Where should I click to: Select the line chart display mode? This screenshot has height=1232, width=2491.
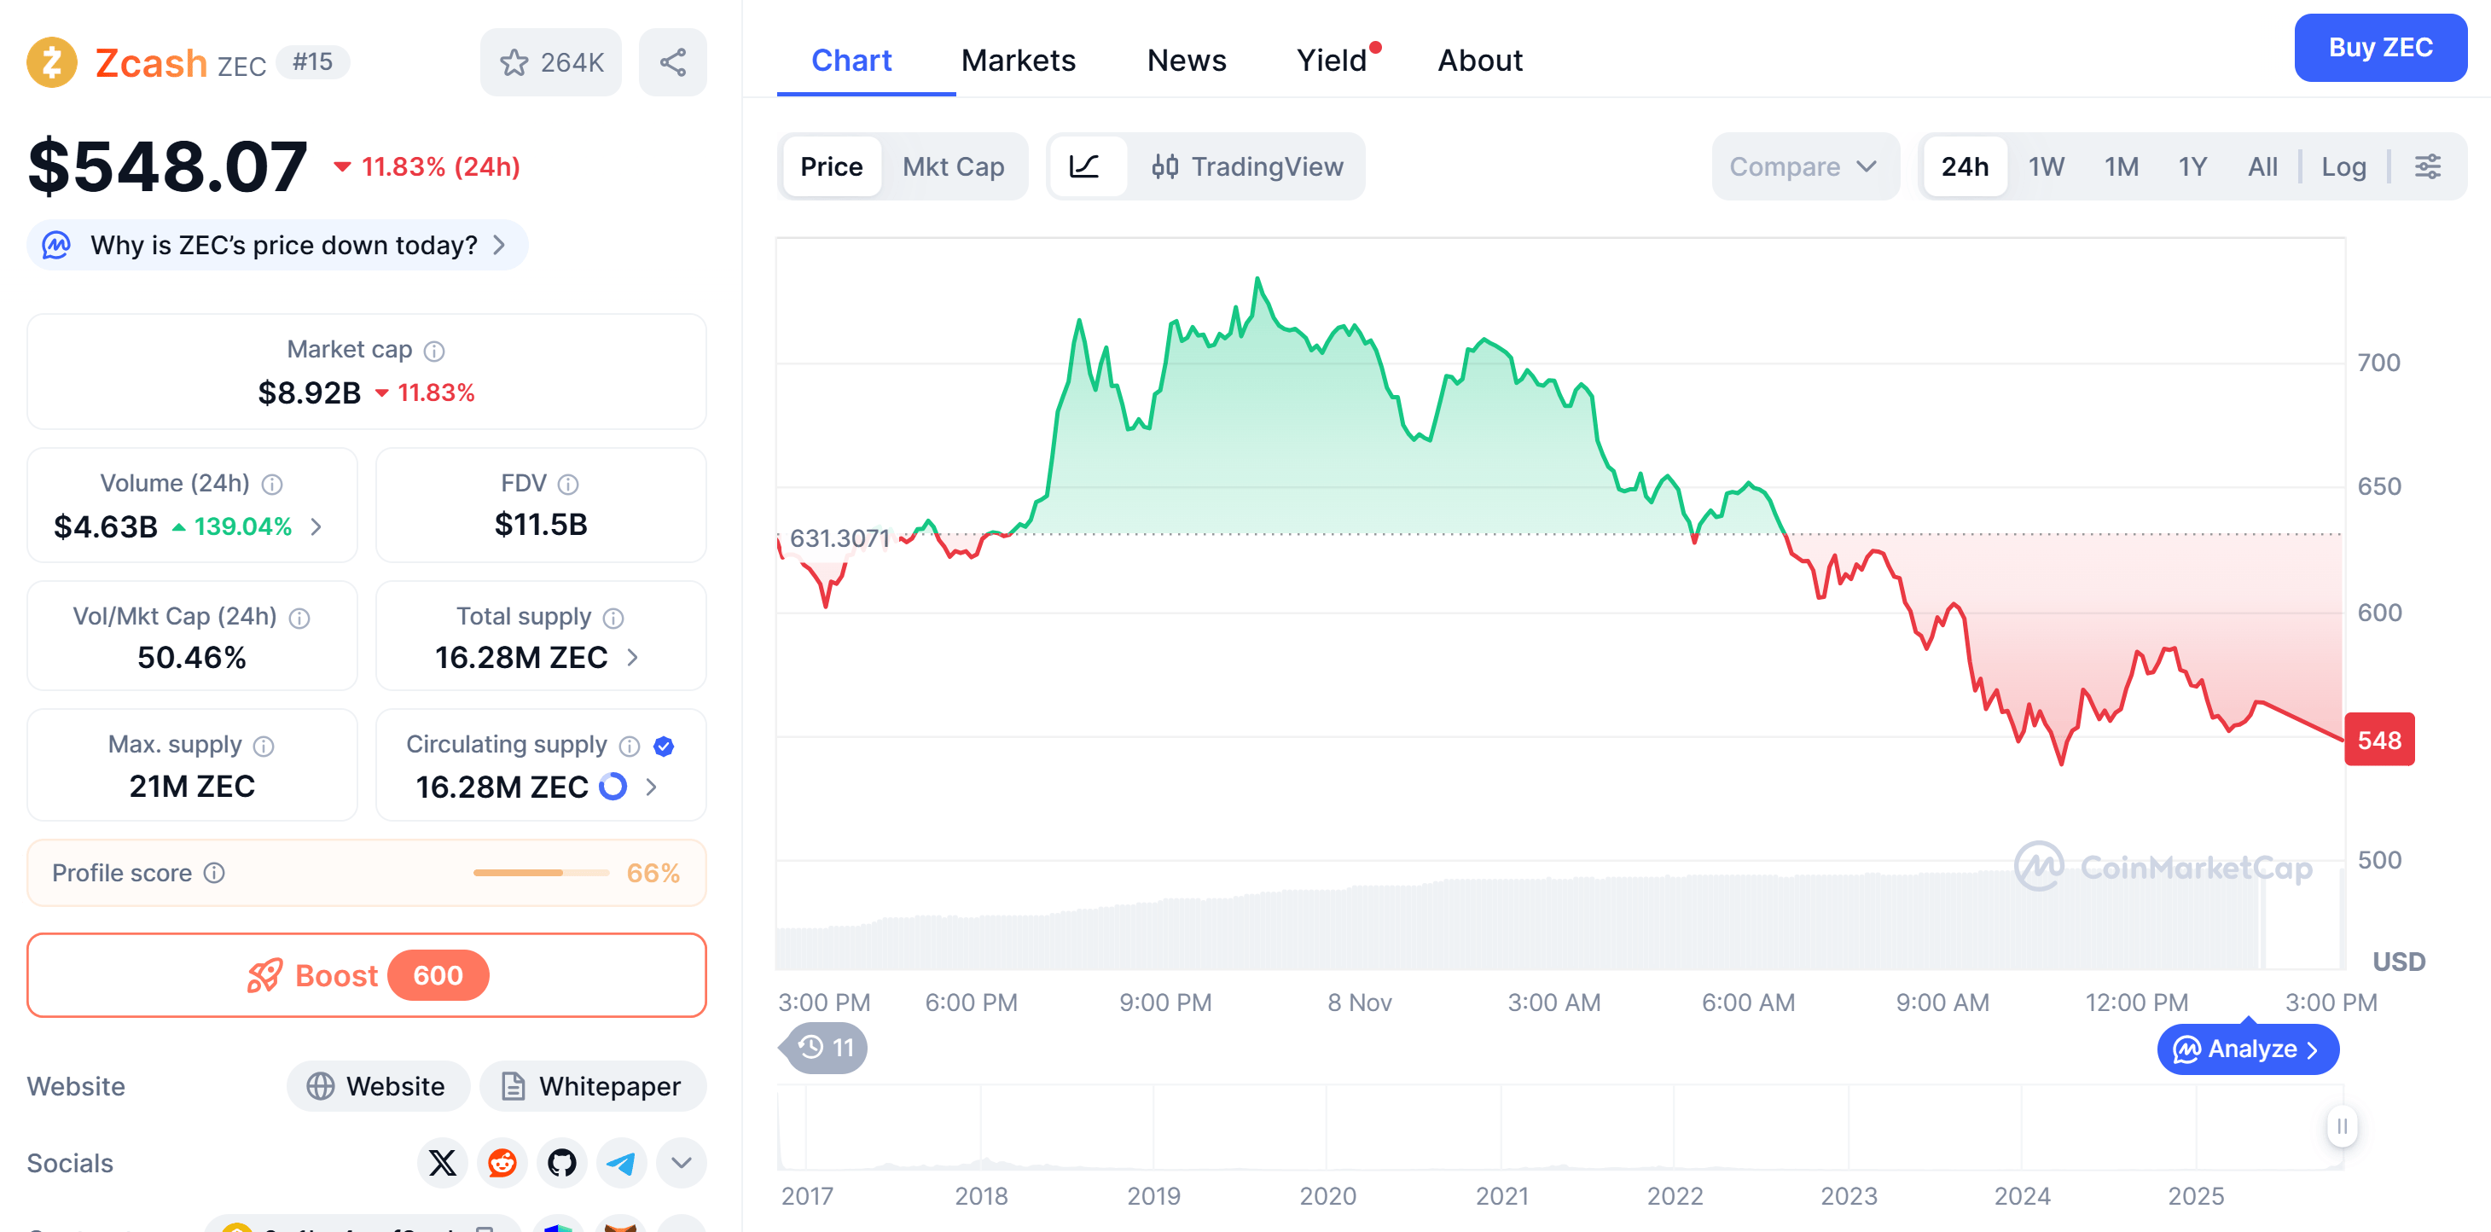1089,166
